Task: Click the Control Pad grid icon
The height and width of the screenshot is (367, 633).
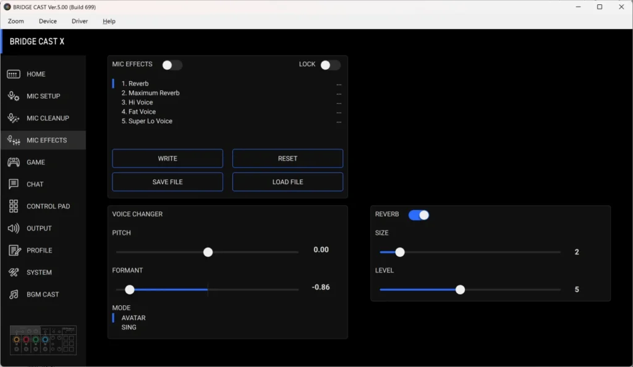Action: click(14, 206)
